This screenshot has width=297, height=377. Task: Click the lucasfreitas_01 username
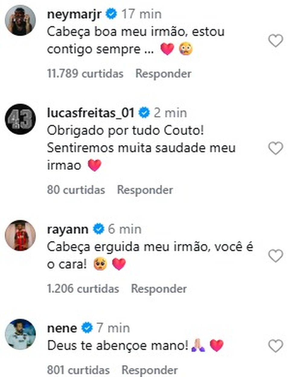point(91,113)
